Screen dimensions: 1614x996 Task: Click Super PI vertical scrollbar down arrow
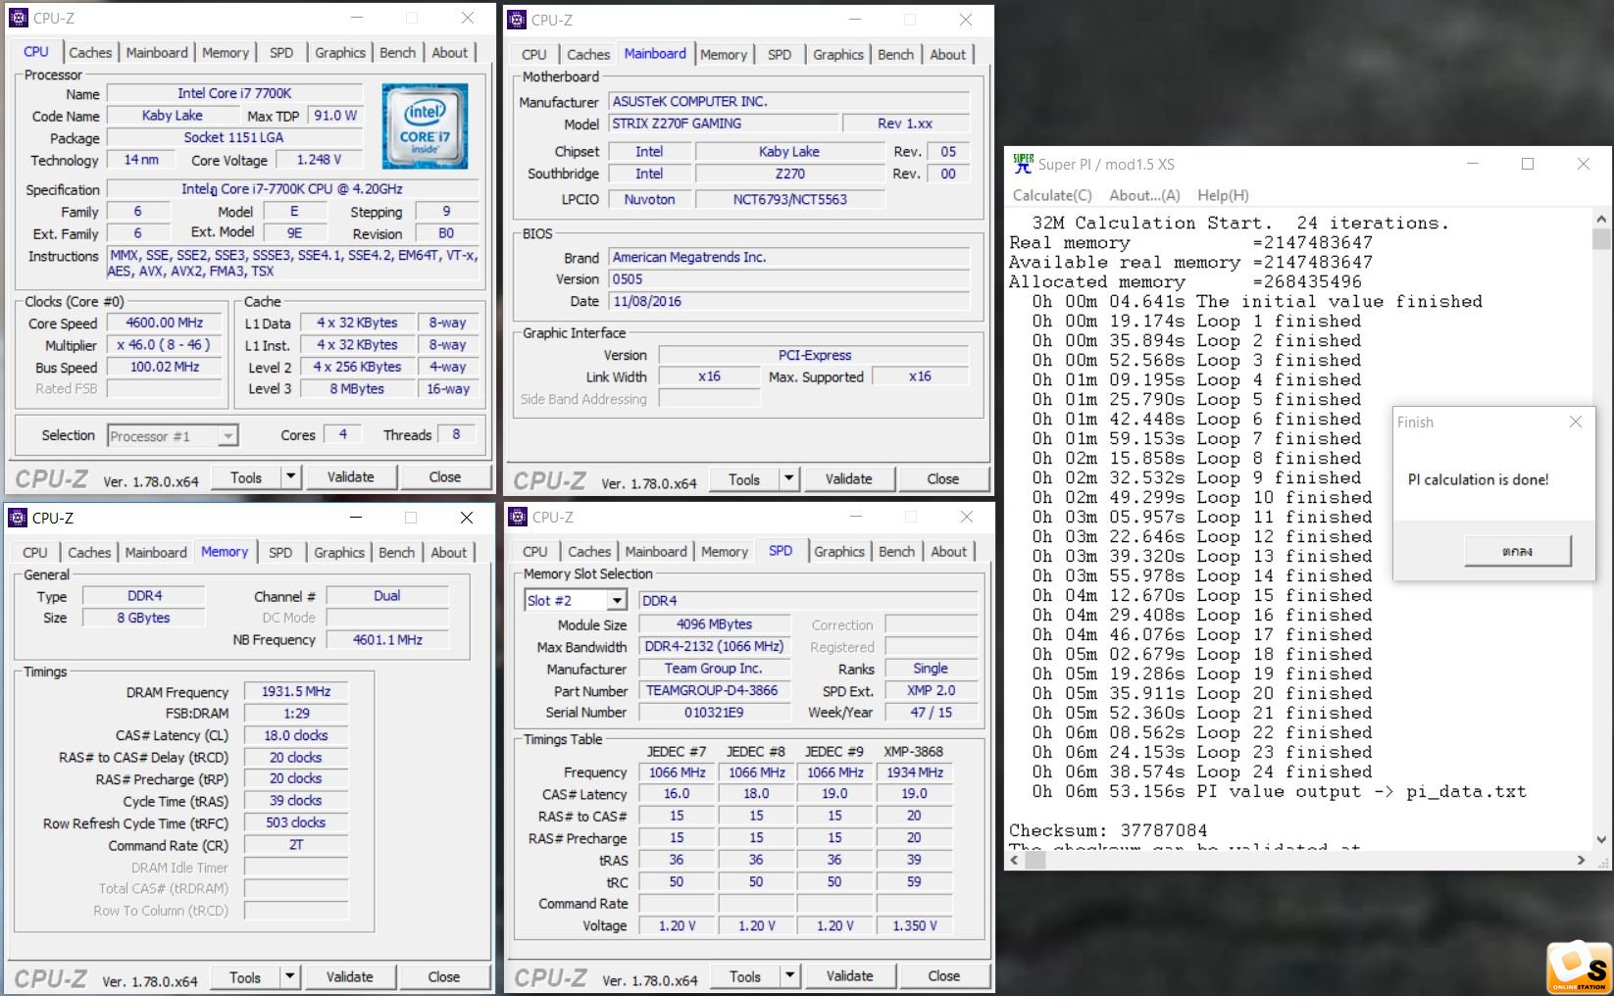1601,840
